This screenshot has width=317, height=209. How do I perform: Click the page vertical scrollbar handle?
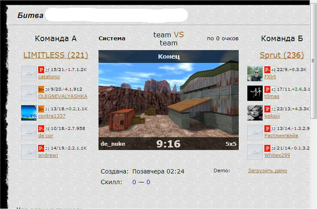(313, 61)
